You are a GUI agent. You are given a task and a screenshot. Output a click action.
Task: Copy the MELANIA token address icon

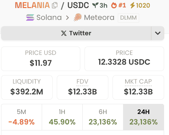click(55, 5)
